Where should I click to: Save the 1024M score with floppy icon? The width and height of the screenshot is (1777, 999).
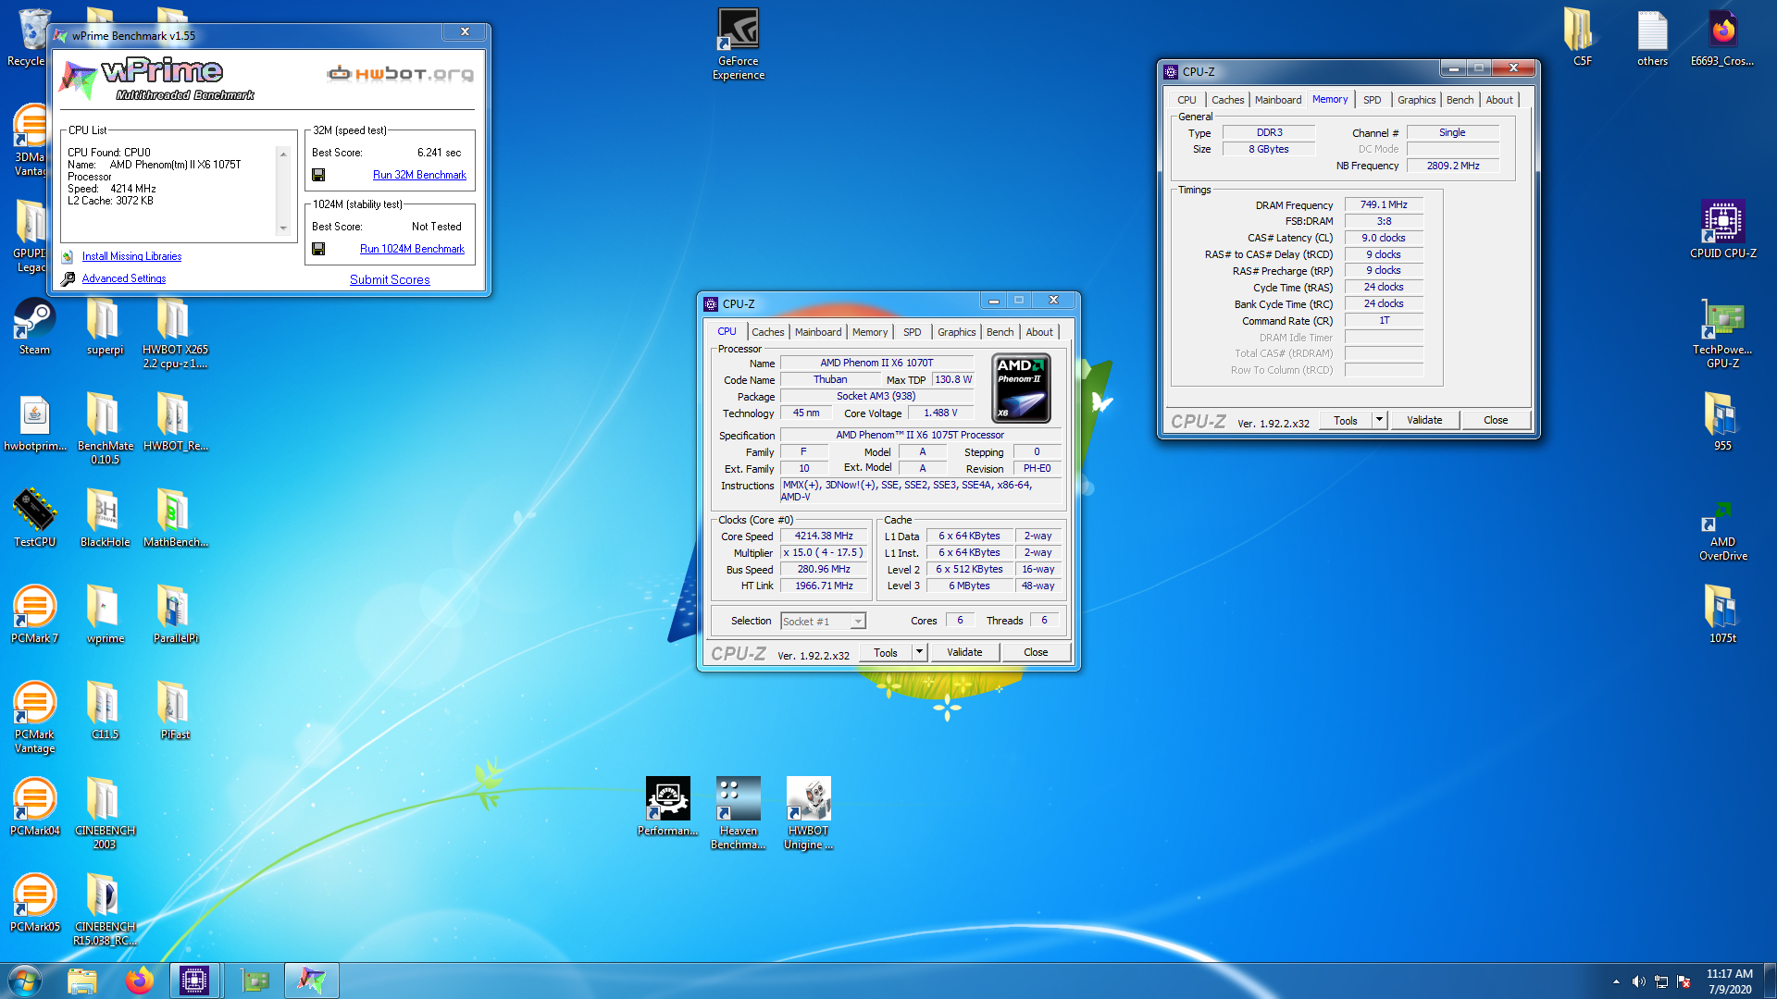[318, 249]
